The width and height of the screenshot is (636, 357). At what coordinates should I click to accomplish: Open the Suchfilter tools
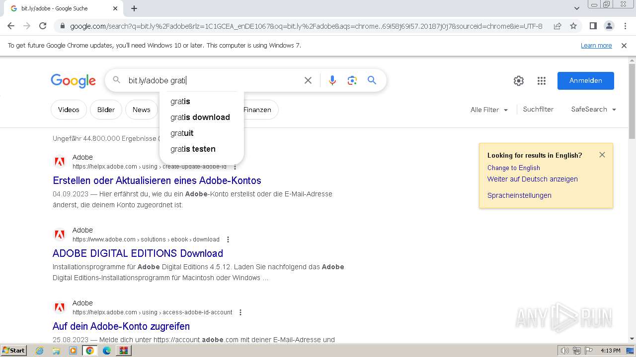(x=538, y=109)
